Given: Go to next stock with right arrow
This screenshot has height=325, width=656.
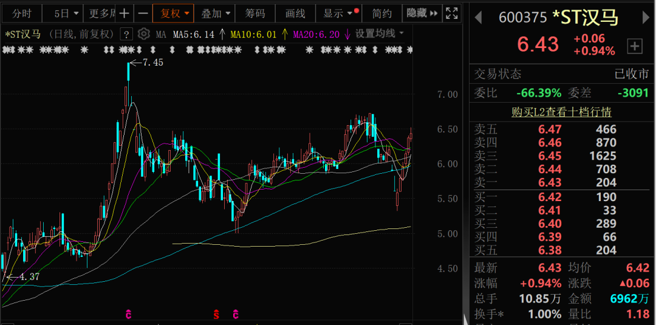Looking at the screenshot, I should [x=646, y=18].
